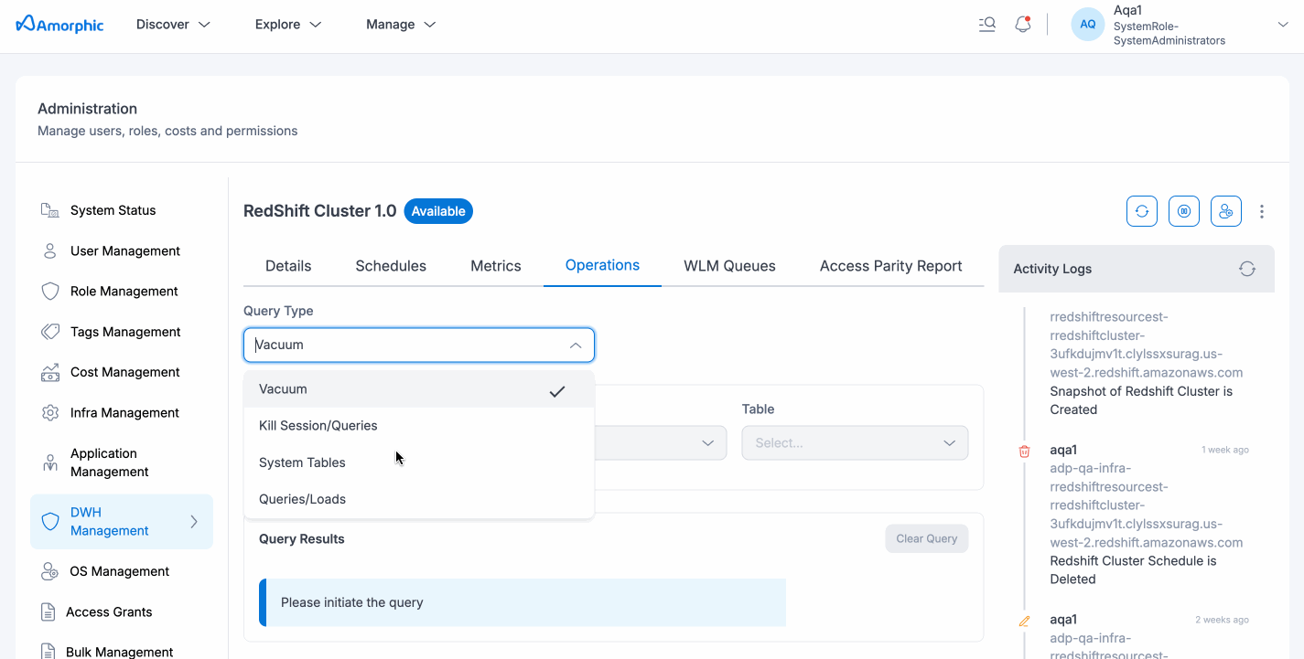The height and width of the screenshot is (659, 1304).
Task: Choose System Tables option
Action: click(x=419, y=462)
